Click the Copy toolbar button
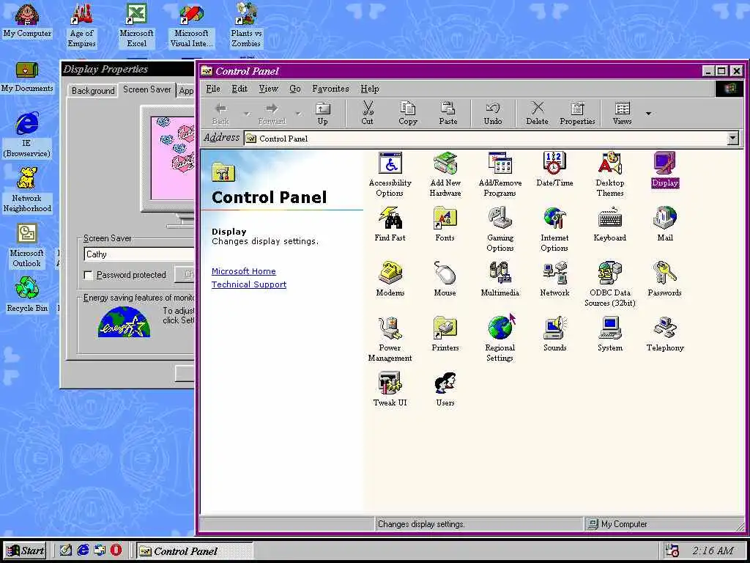The image size is (750, 563). click(407, 114)
